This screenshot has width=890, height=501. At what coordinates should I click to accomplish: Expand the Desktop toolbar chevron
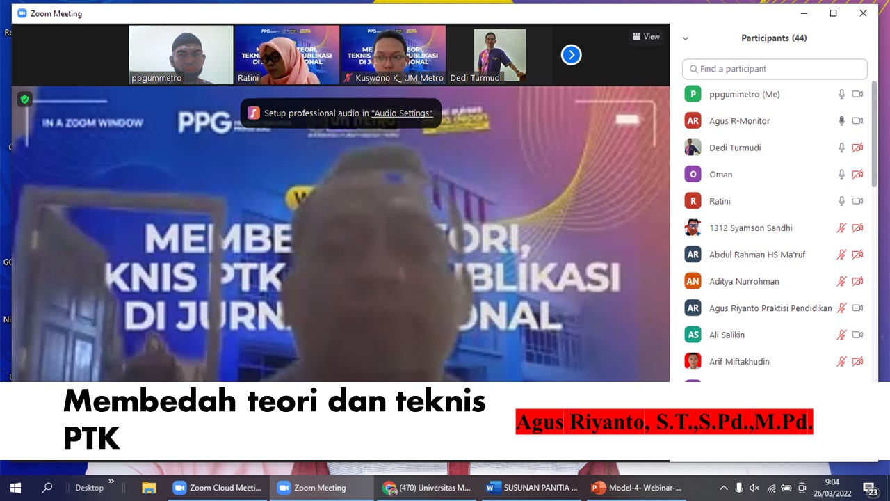111,482
